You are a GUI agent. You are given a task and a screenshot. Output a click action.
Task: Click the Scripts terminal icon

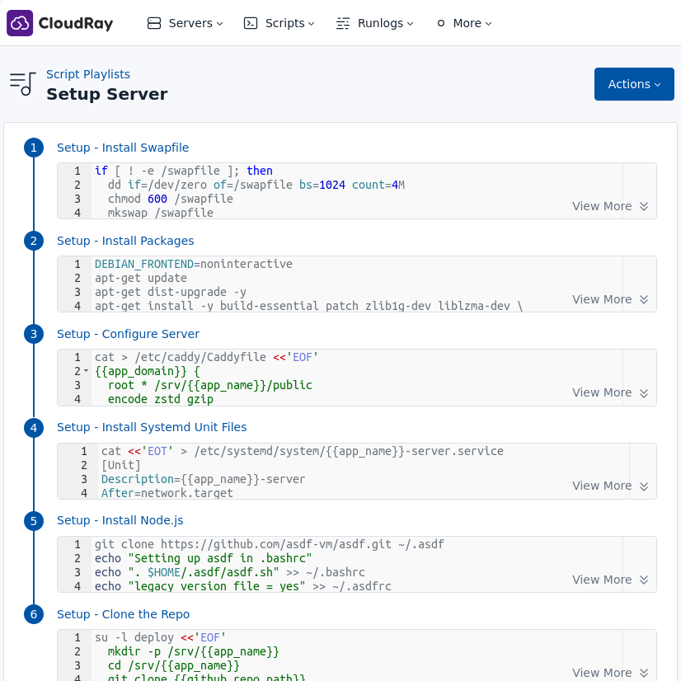tap(251, 23)
